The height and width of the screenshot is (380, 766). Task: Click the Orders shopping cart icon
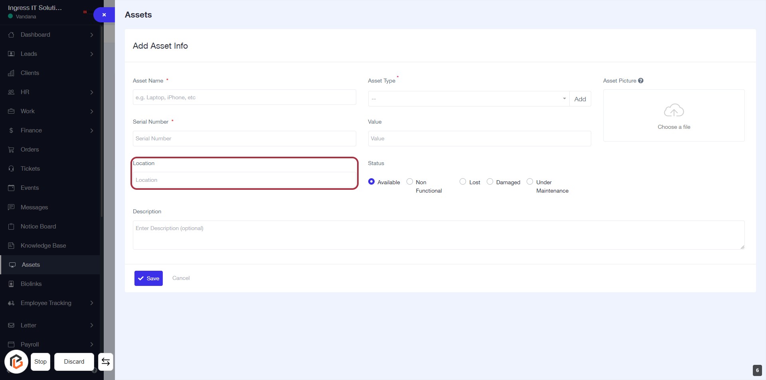pyautogui.click(x=11, y=150)
